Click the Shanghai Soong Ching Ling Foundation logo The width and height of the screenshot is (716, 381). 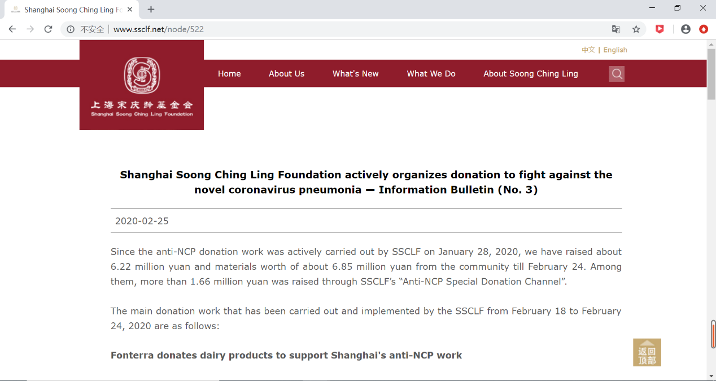point(142,85)
